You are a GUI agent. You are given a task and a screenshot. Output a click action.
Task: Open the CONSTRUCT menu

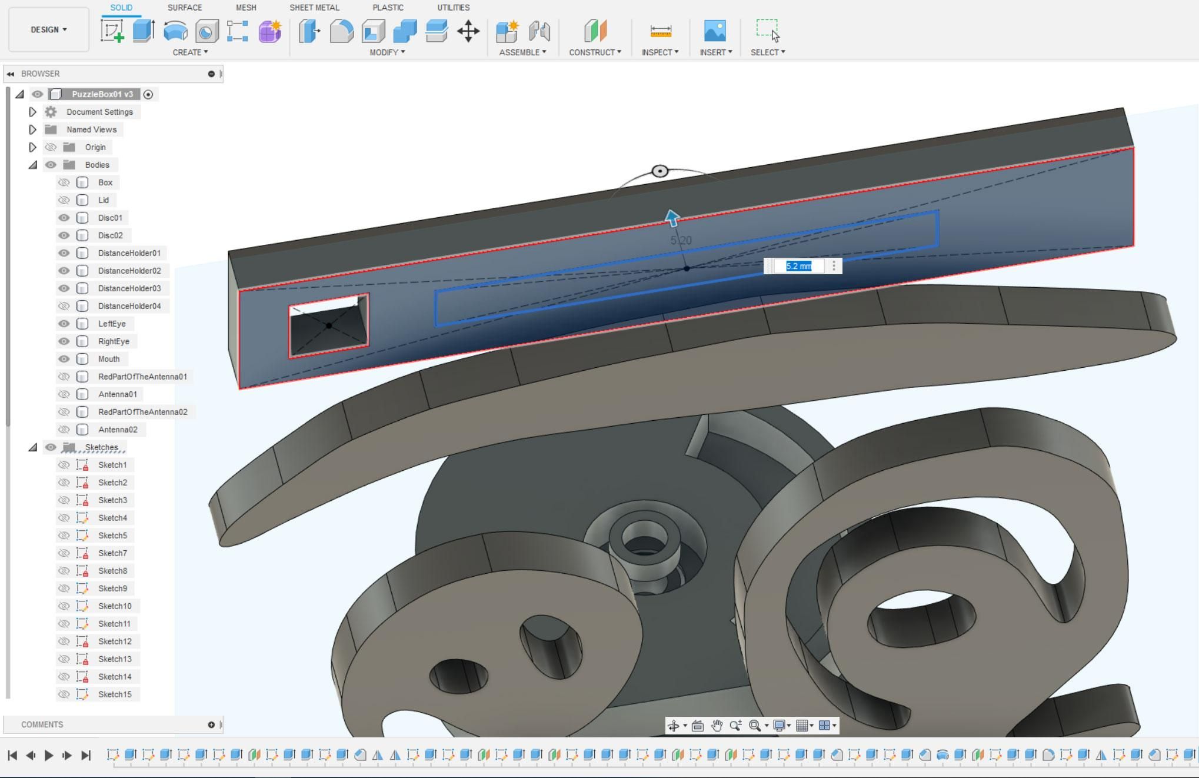(595, 52)
